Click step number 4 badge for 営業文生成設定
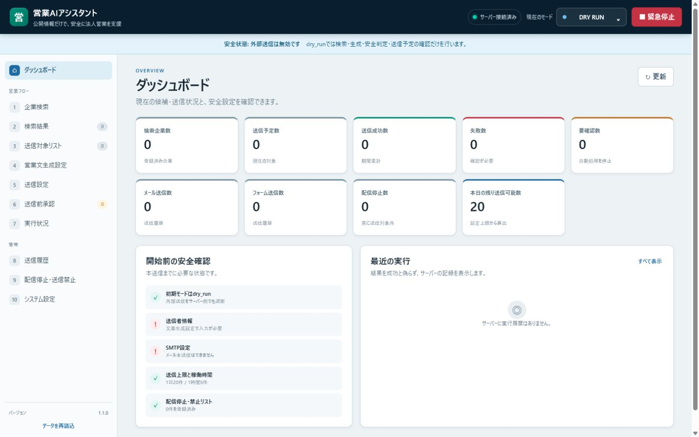Screen dimensions: 699x437 (14, 165)
